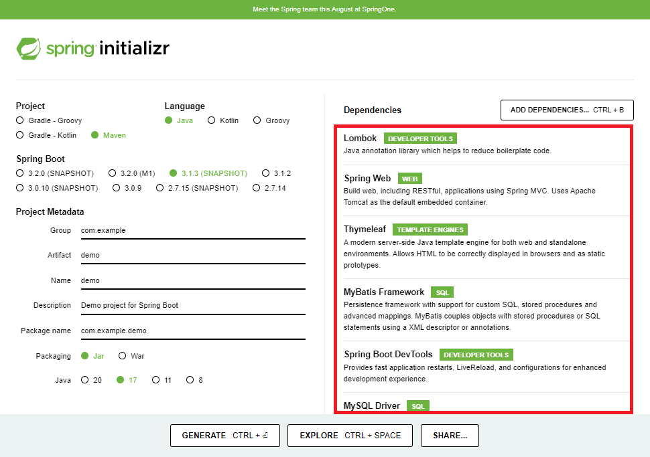Image resolution: width=650 pixels, height=457 pixels.
Task: Select War packaging
Action: (x=131, y=356)
